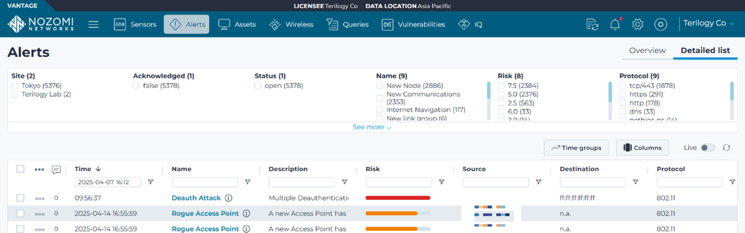Check the https protocol filter
Image resolution: width=745 pixels, height=233 pixels.
(x=623, y=94)
